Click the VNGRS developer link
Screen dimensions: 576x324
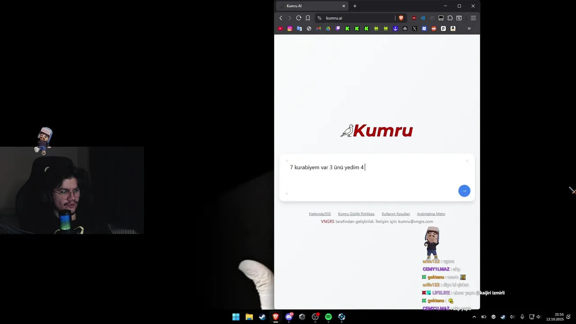(x=328, y=221)
